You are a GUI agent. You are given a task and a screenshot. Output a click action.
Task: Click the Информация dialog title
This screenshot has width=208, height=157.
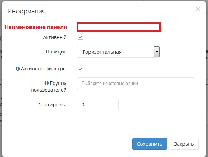[x=26, y=11]
